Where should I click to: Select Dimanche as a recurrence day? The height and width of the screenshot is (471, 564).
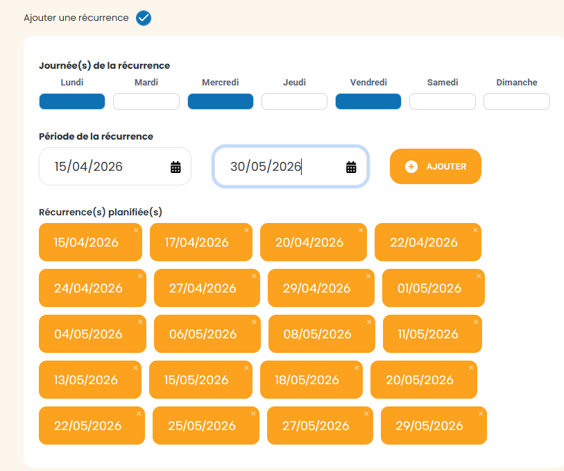click(517, 101)
